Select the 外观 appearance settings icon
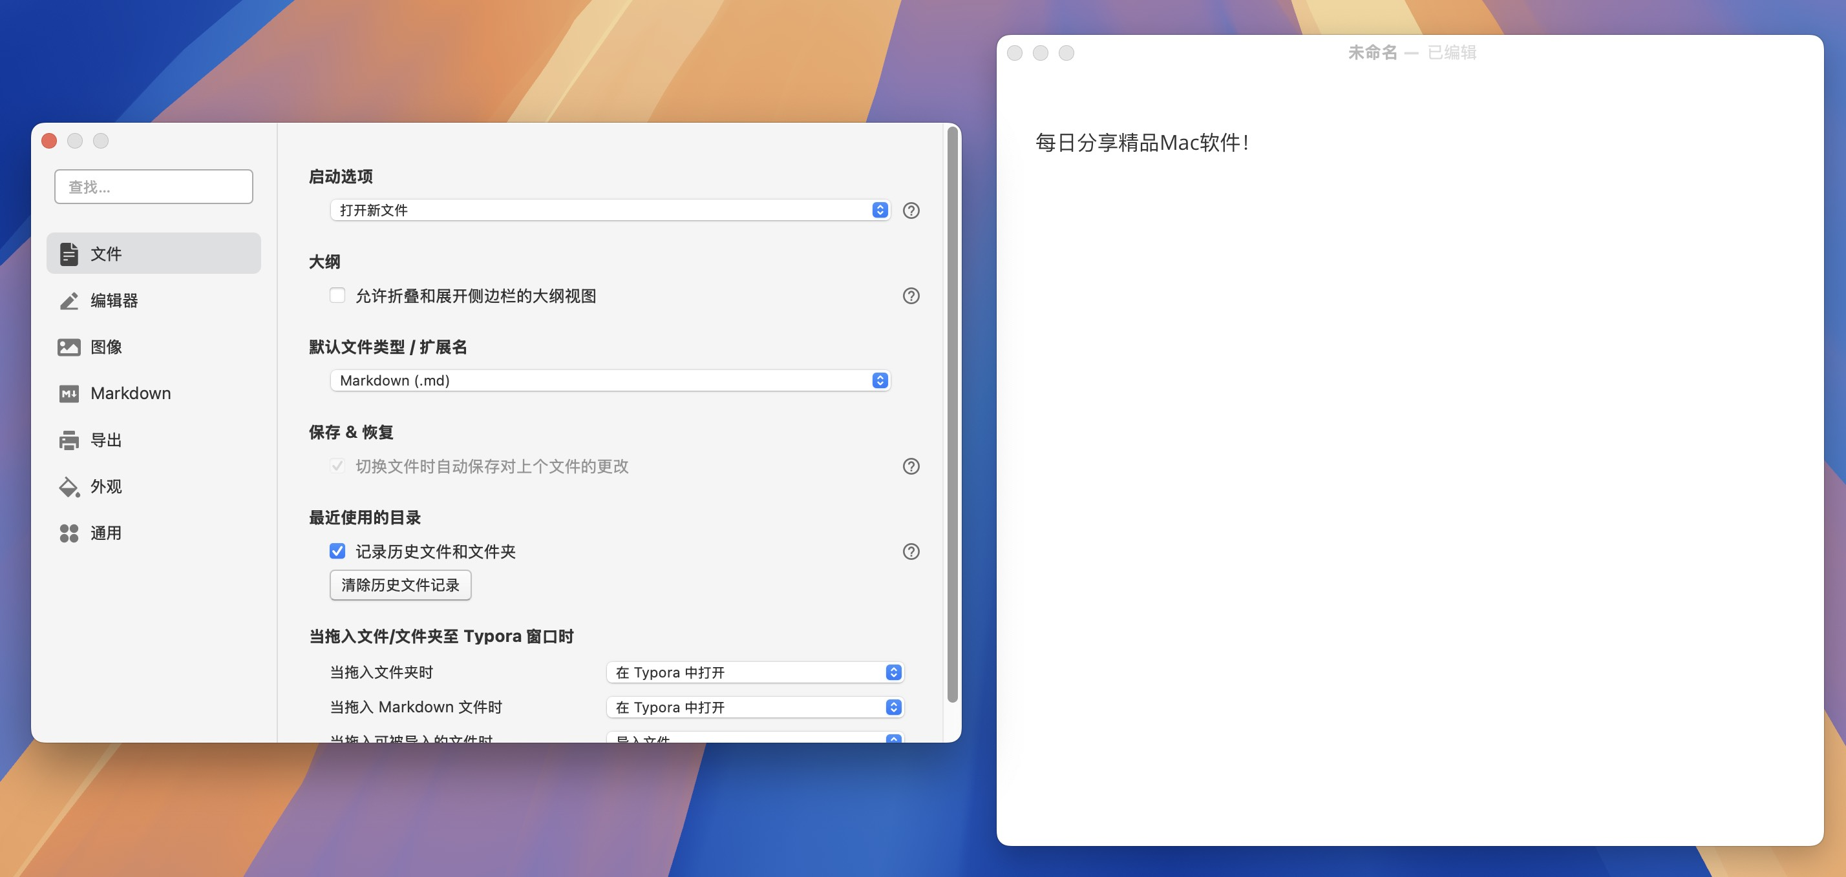The height and width of the screenshot is (877, 1846). pos(68,486)
